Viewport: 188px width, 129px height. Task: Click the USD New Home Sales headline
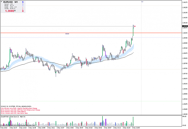tap(14, 113)
